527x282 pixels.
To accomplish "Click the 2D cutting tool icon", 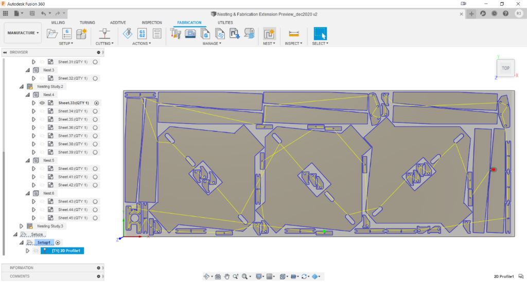I will click(x=105, y=34).
